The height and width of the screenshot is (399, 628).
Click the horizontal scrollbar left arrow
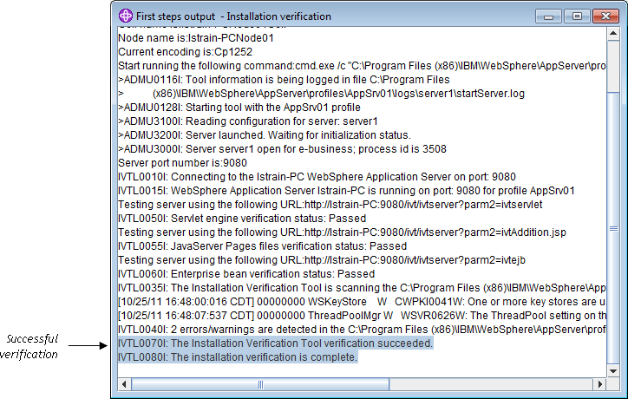(122, 384)
